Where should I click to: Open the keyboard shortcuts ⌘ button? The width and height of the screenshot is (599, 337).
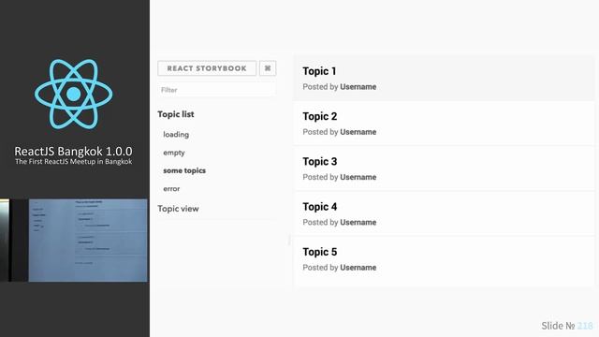pyautogui.click(x=268, y=68)
